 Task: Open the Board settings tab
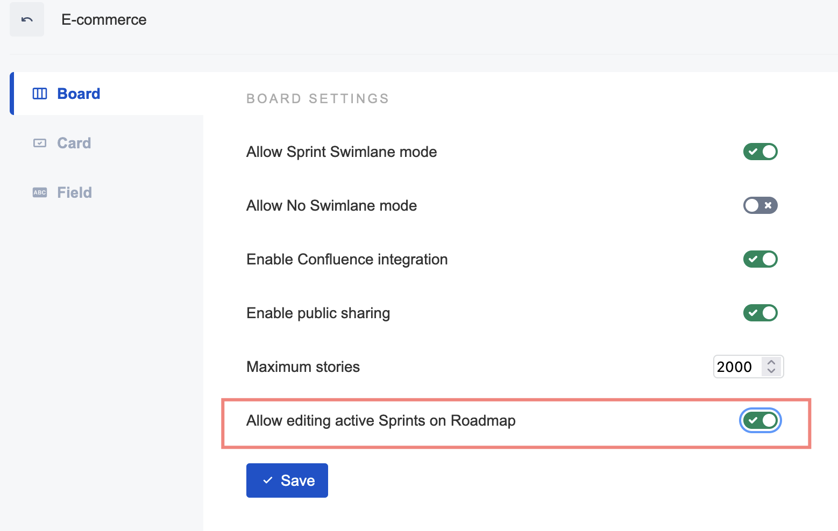click(x=79, y=94)
